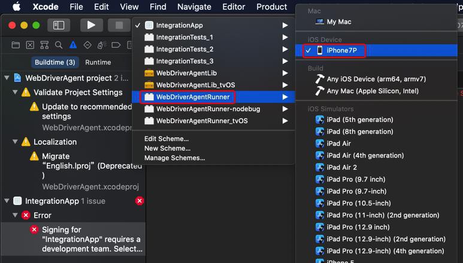Select iPad Pro (11-inch) (2nd generation) simulator
Viewport: 463px width, 263px height.
pos(377,215)
